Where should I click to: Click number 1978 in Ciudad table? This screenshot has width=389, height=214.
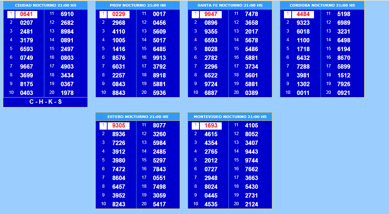[67, 93]
